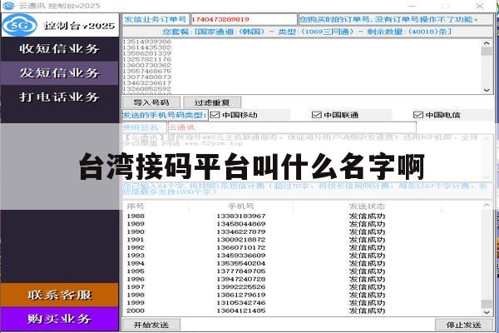Click 发信成功 status of row 2000
The width and height of the screenshot is (499, 333).
pyautogui.click(x=367, y=311)
